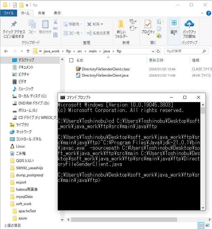Image resolution: width=212 pixels, height=229 pixels.
Task: Switch to details view icon in status bar
Action: (201, 226)
